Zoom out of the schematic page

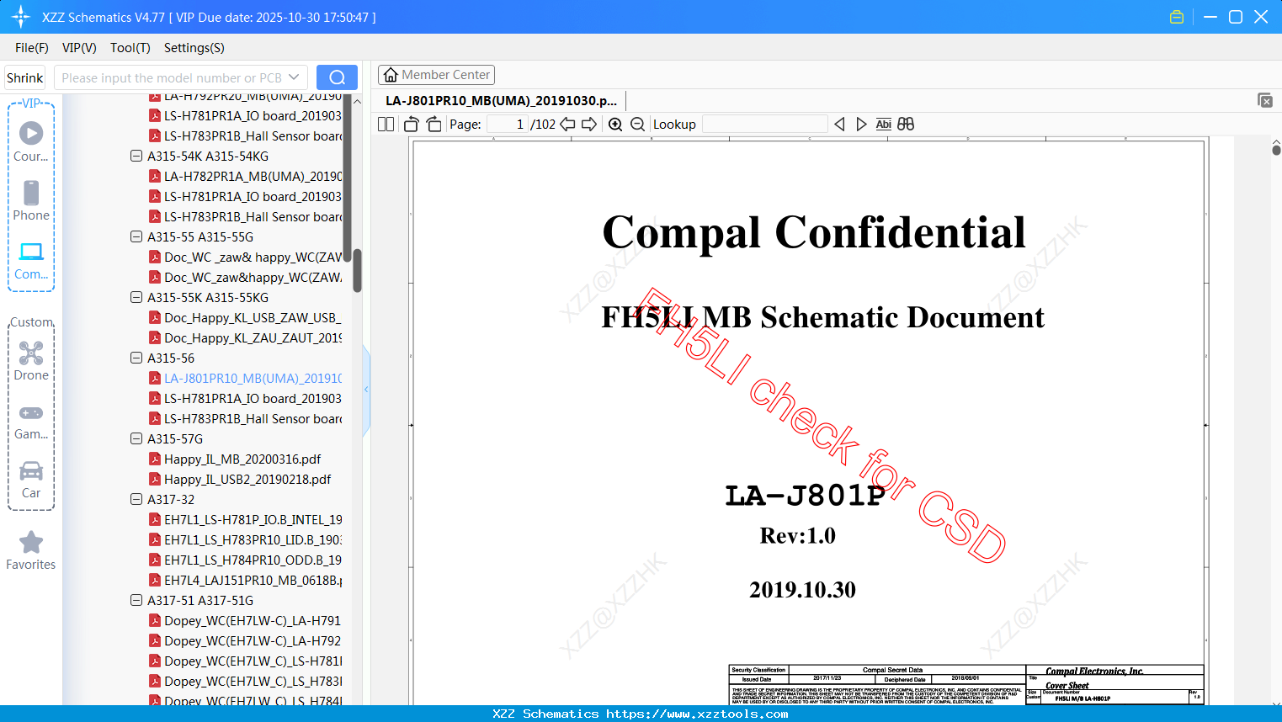[637, 125]
